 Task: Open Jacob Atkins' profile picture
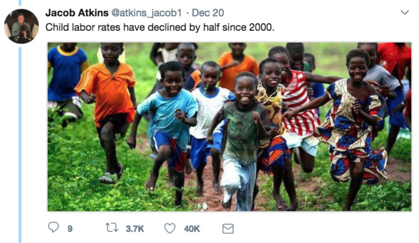[21, 26]
